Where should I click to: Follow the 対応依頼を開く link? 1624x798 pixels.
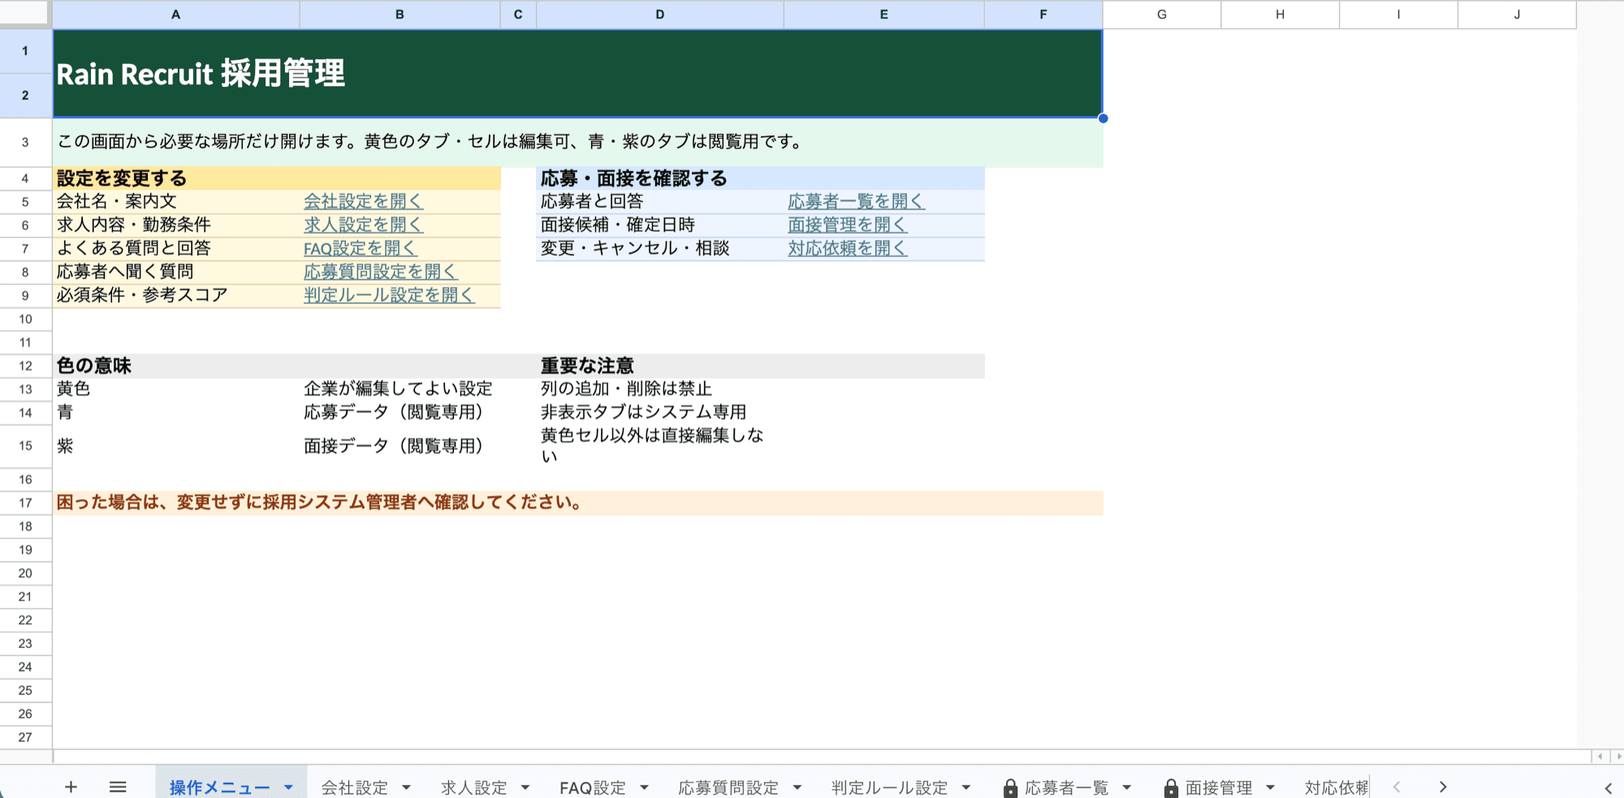pyautogui.click(x=848, y=248)
